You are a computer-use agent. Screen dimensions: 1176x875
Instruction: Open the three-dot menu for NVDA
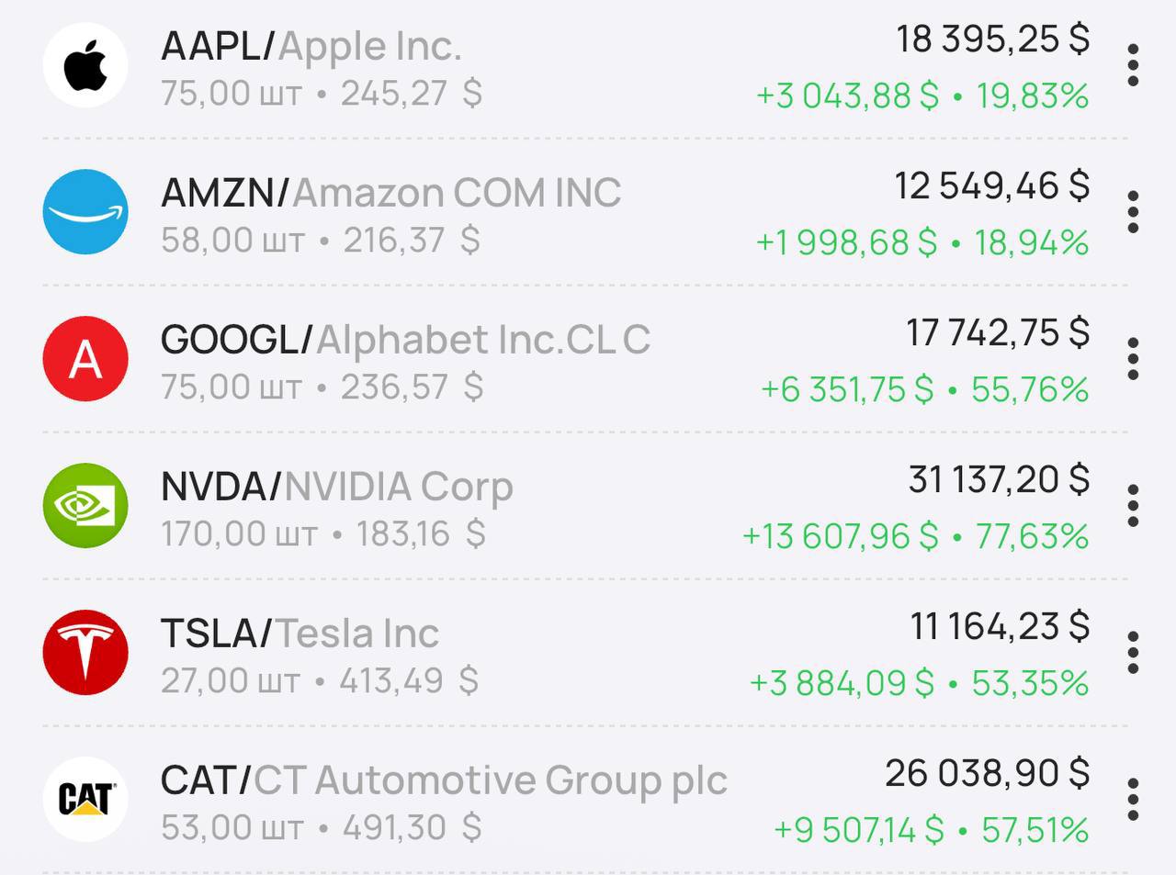[x=1133, y=506]
